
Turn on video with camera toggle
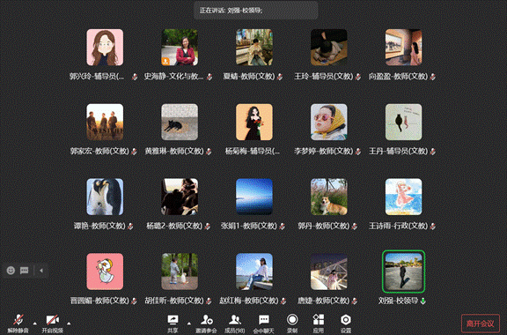[53, 320]
